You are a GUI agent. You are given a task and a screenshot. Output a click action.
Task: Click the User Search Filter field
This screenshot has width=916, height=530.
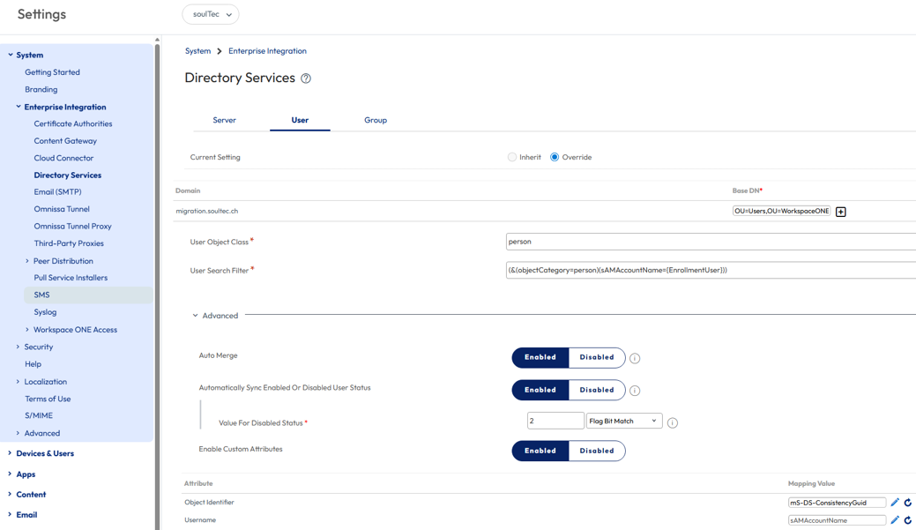[x=711, y=270]
